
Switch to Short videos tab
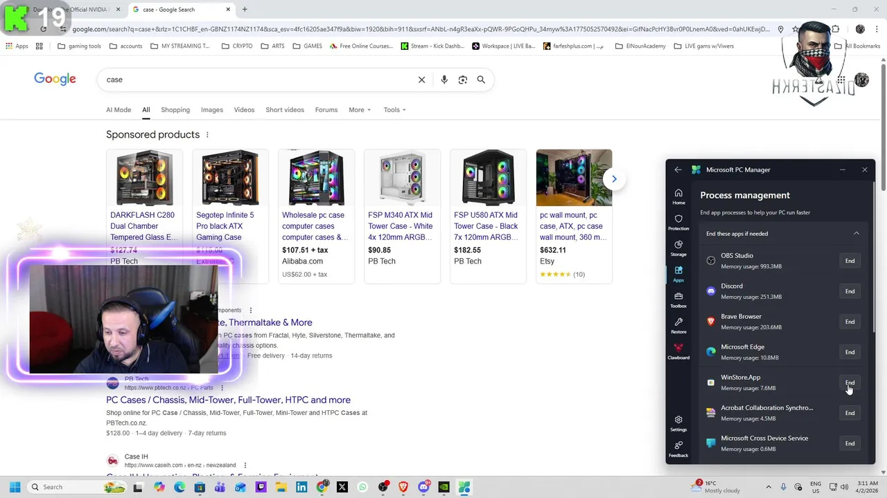tap(285, 110)
